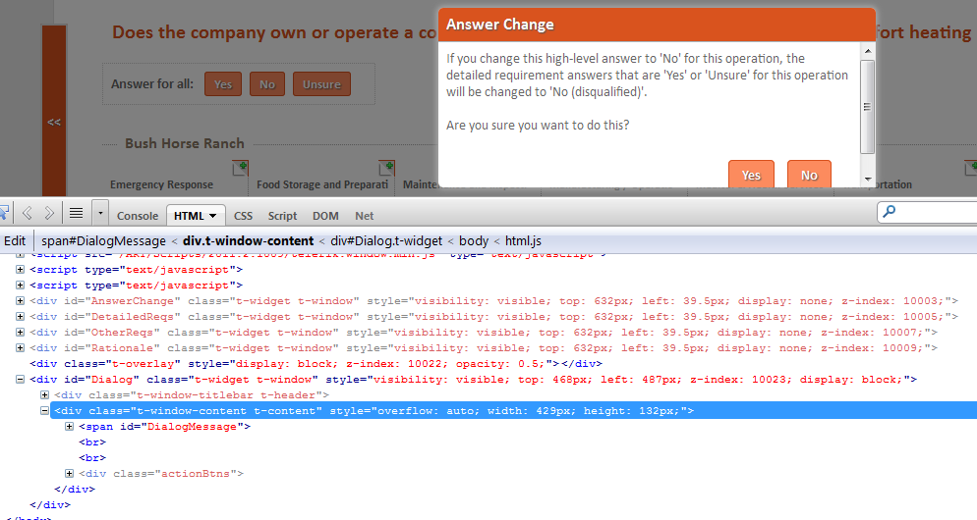This screenshot has height=520, width=977.
Task: Open the add icon above Emergency Response
Action: click(240, 168)
